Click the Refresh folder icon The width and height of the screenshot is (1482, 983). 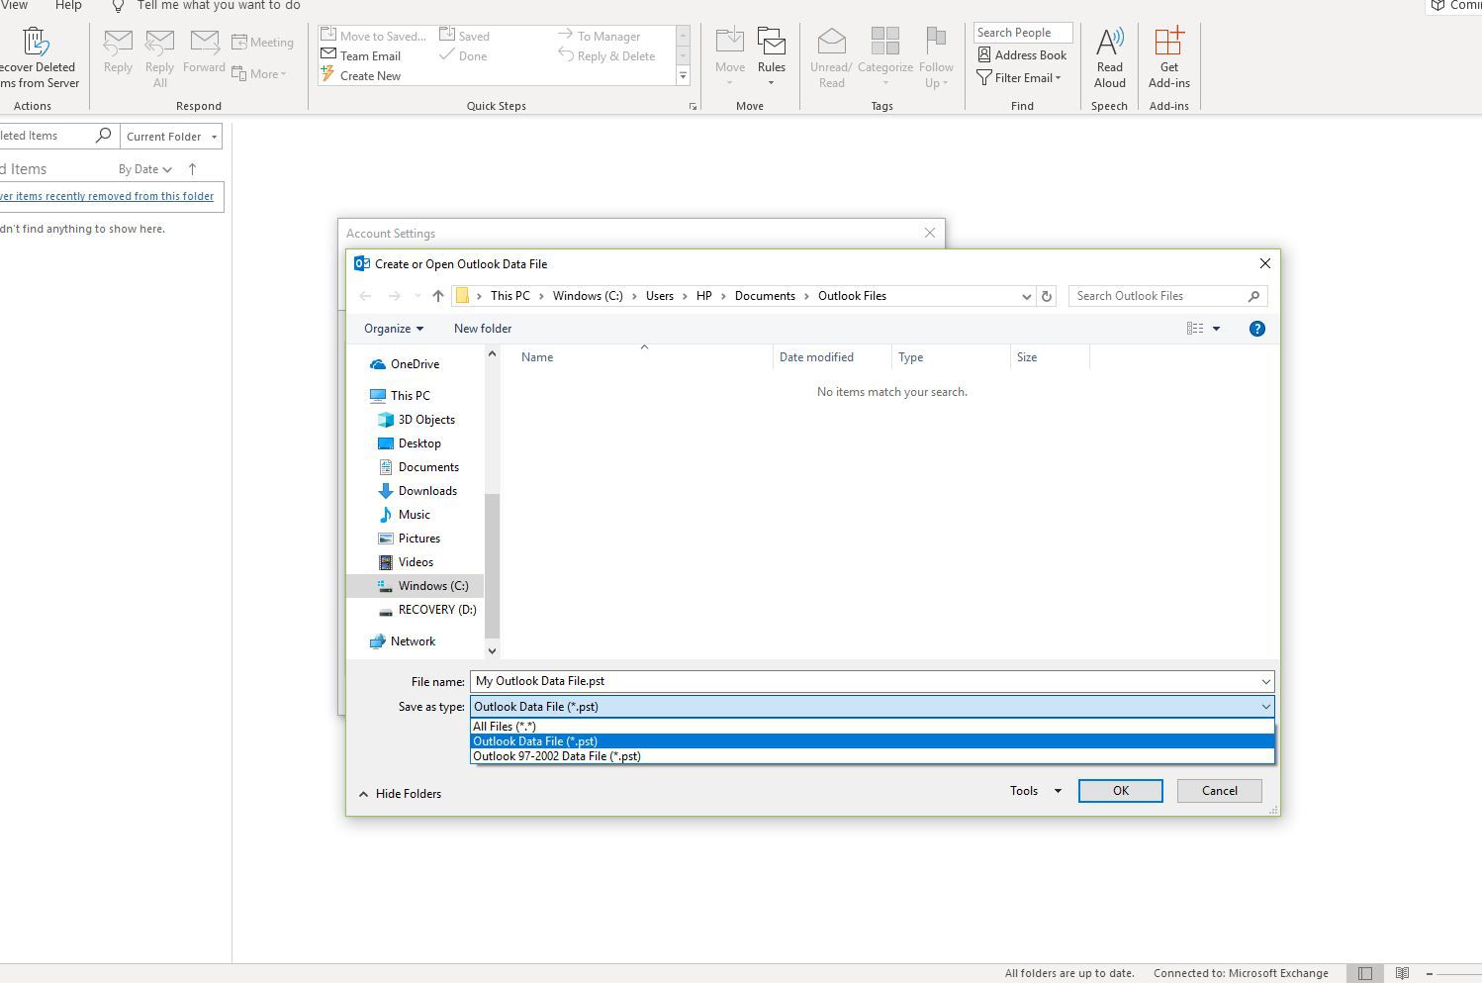tap(1046, 296)
